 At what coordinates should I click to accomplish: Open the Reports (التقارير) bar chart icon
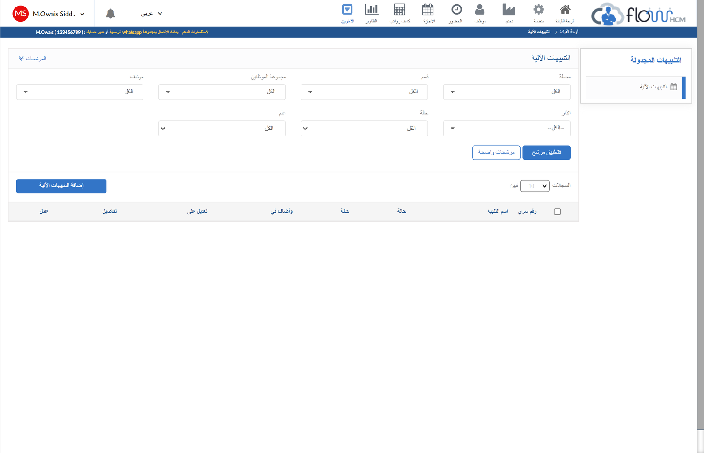[371, 11]
